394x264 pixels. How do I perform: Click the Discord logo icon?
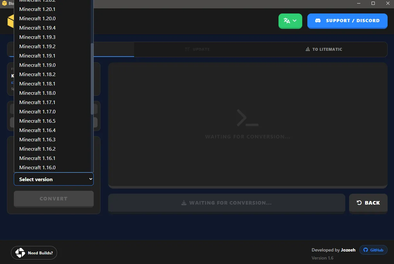pos(318,21)
